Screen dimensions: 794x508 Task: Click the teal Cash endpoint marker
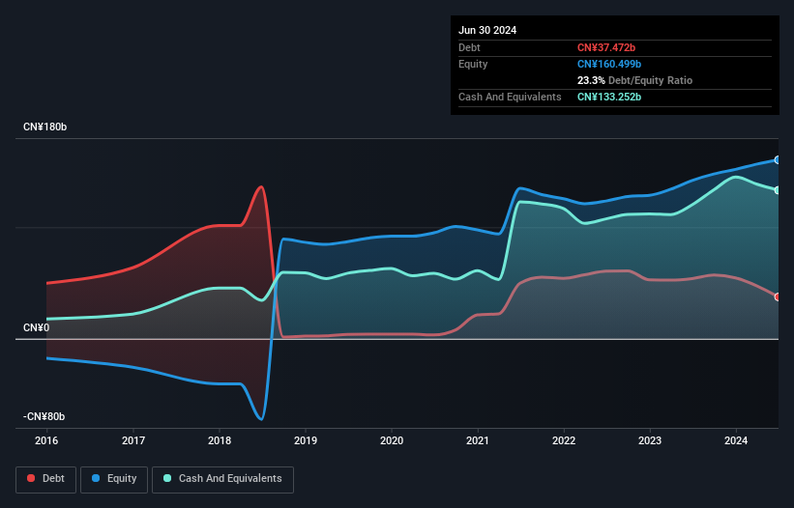pyautogui.click(x=778, y=190)
